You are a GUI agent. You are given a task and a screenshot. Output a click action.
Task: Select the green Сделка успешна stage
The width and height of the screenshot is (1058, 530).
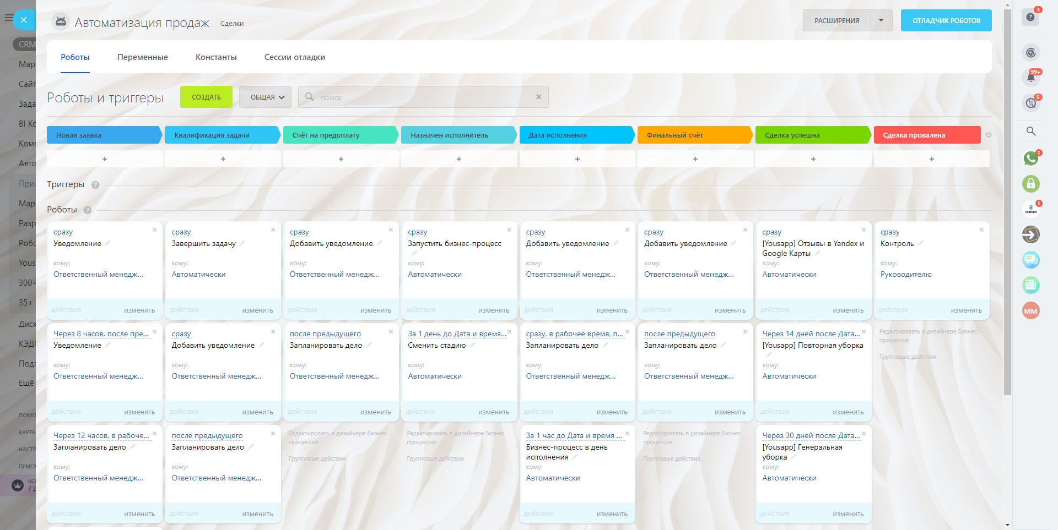813,135
